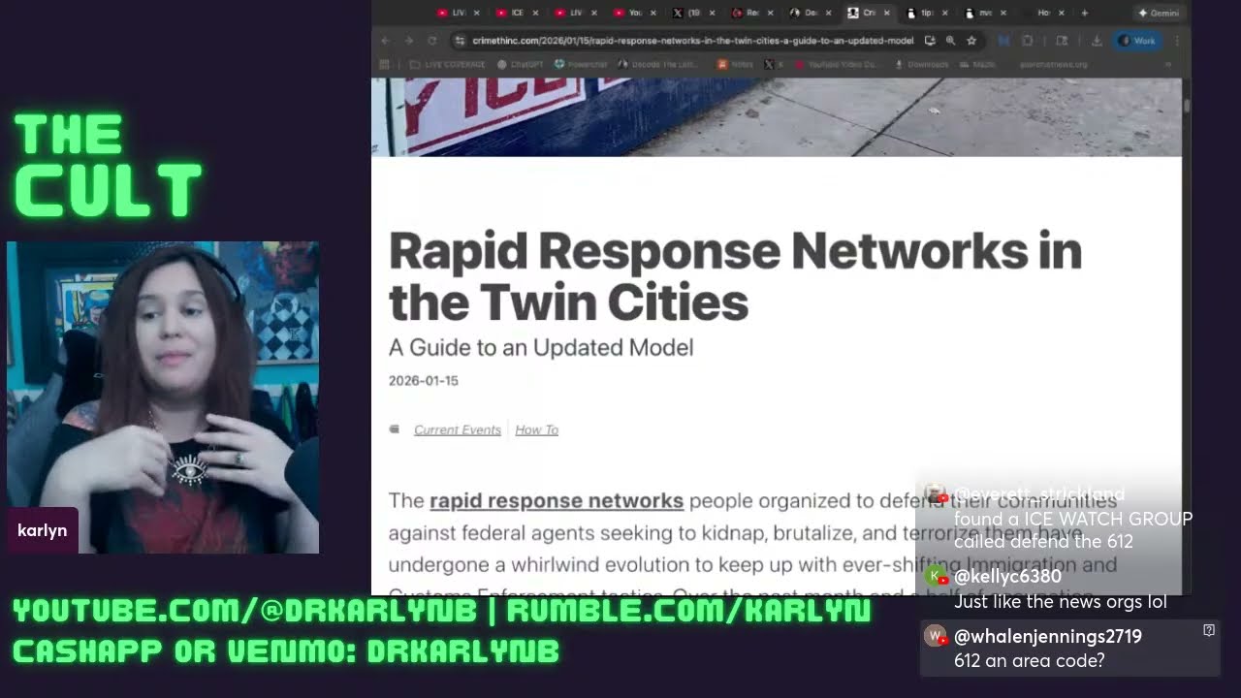Open the ChatGPT bookmark

pos(521,65)
